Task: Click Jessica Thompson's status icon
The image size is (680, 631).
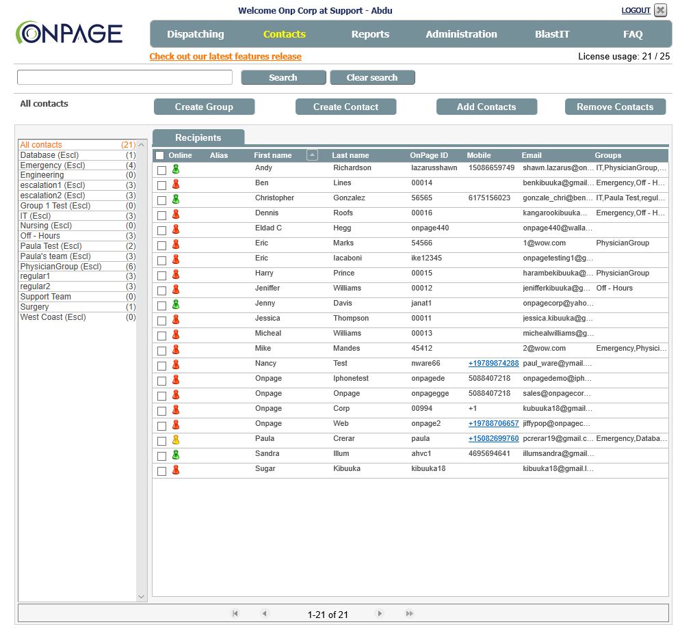Action: tap(176, 319)
